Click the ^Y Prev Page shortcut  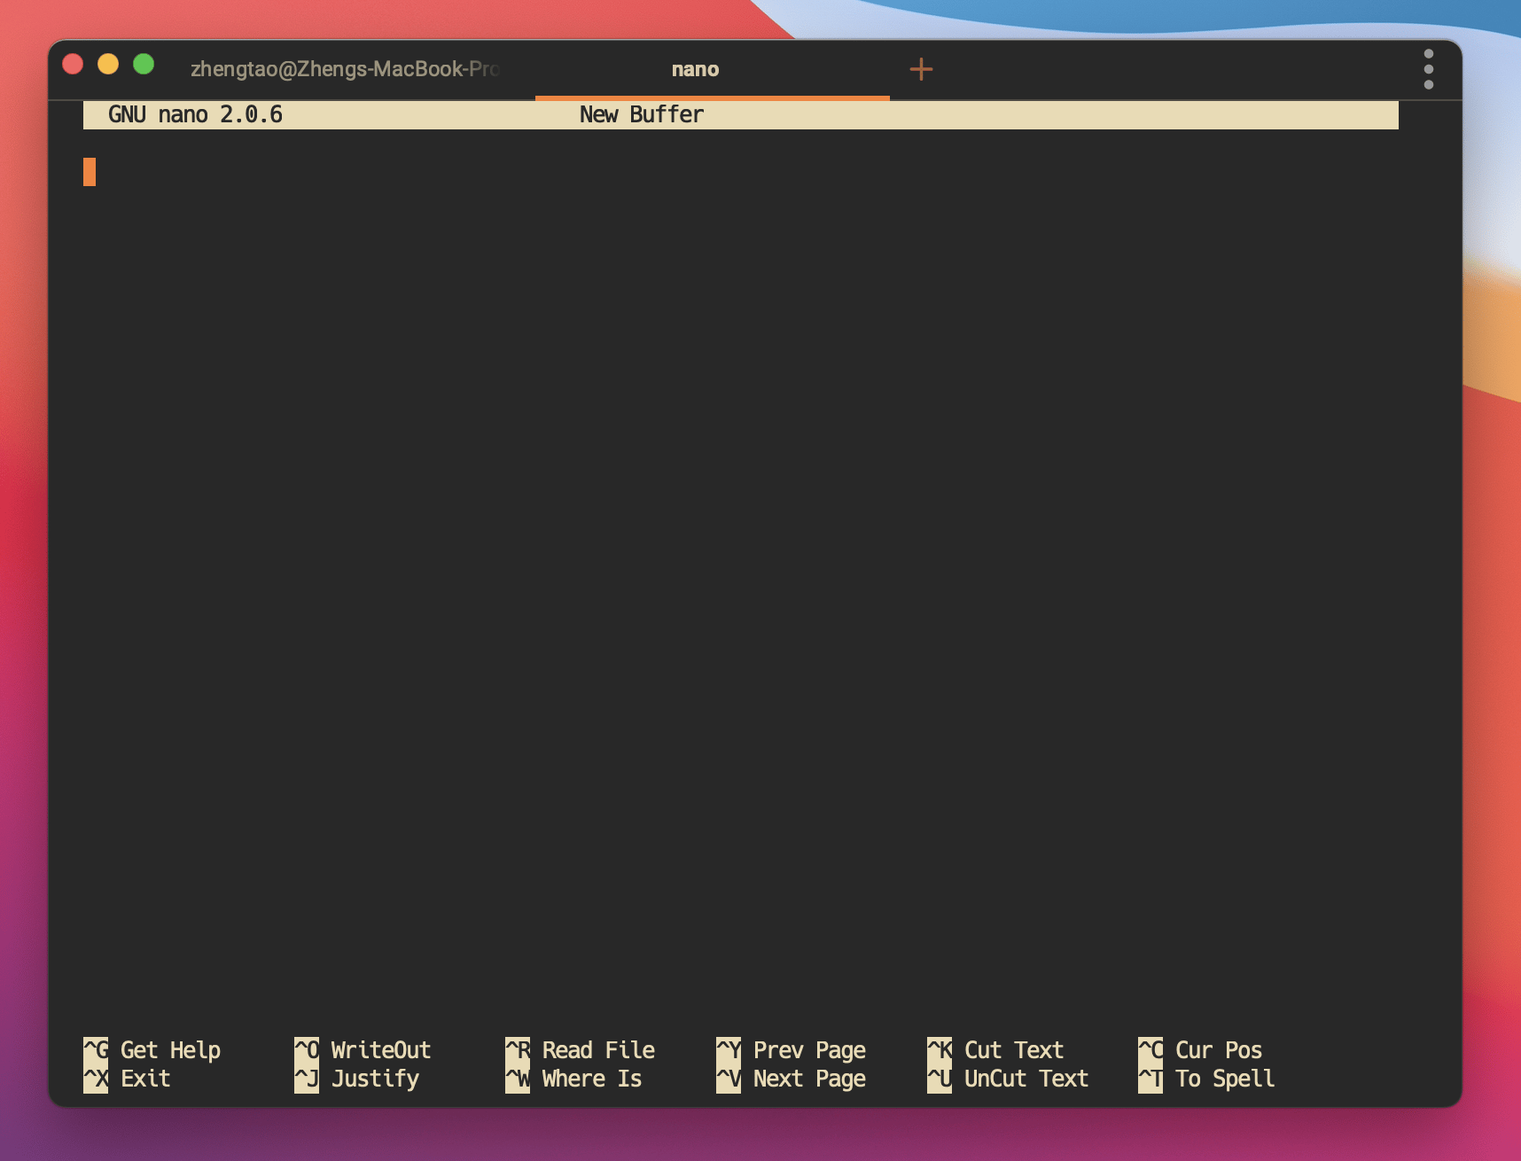click(x=791, y=1050)
